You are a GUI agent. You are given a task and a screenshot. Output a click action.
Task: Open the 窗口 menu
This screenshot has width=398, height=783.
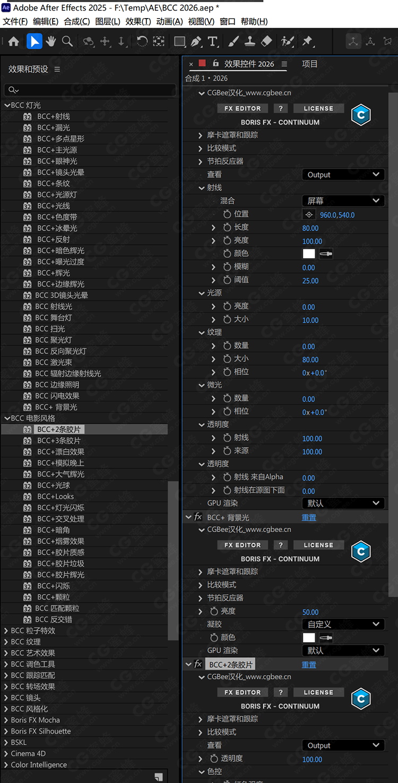point(227,21)
